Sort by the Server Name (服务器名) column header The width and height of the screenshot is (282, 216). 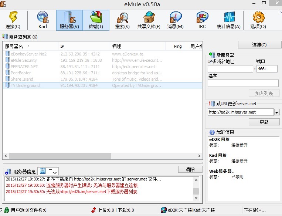31,47
